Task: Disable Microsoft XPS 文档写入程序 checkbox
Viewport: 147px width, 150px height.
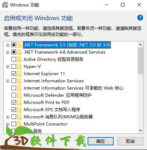Action: point(14,109)
